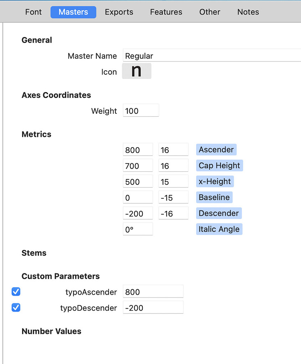This screenshot has width=301, height=364.
Task: Open the Other tab
Action: 209,12
